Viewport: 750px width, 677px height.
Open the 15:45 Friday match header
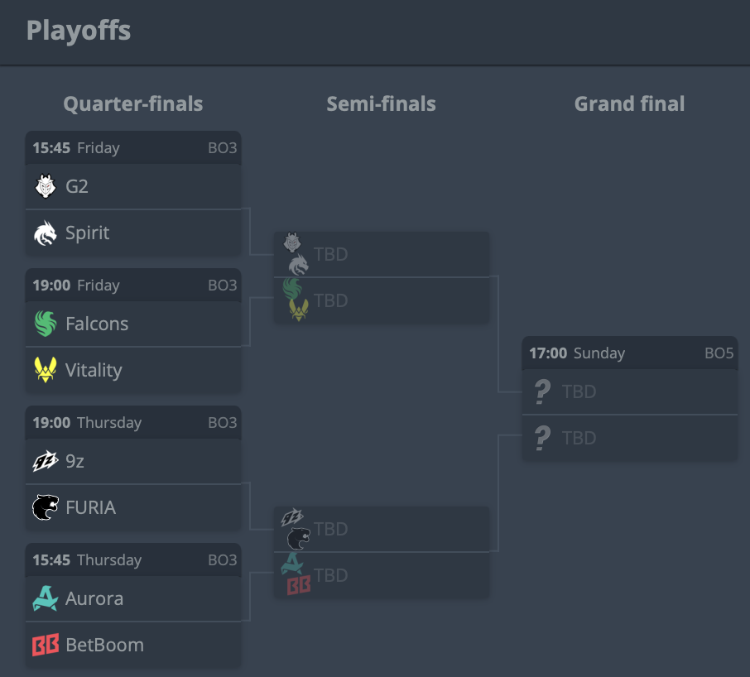pos(133,148)
